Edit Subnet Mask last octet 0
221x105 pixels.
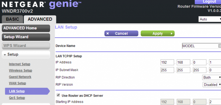click(x=215, y=70)
